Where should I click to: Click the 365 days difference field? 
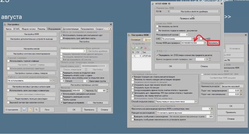pyautogui.click(x=209, y=117)
